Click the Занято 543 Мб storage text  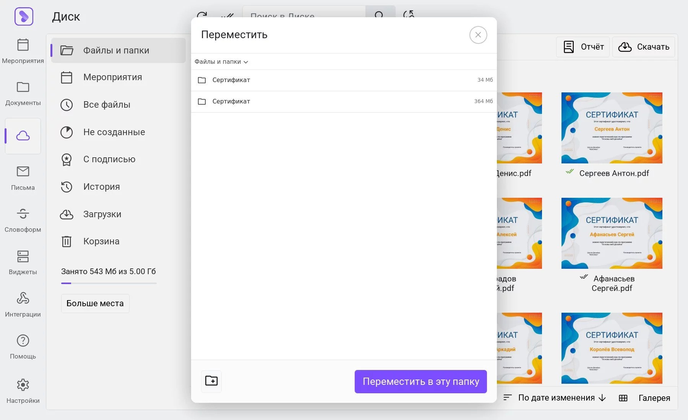(x=108, y=271)
